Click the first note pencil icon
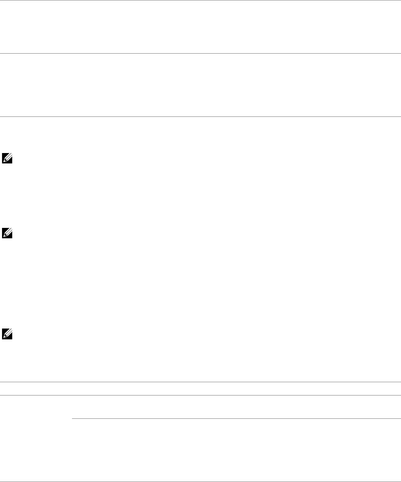 7,158
